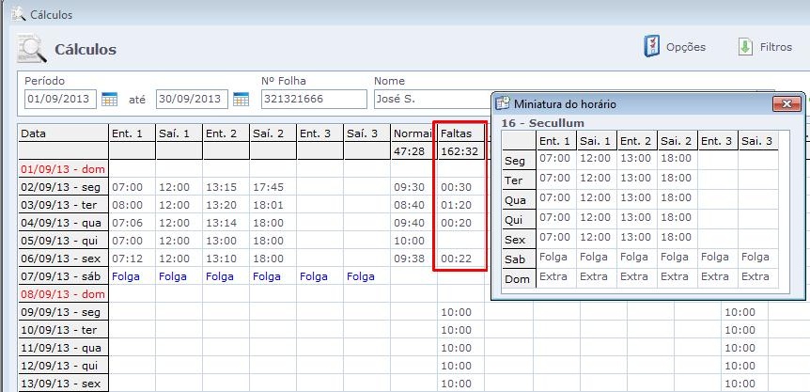Click the Cálculos magnifier icon
Viewport: 810px width, 392px height.
[x=33, y=47]
